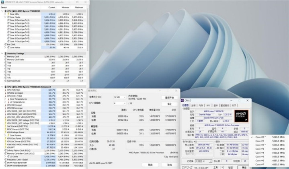Viewport: 289px width, 169px height.
Task: Open the processor selection dropdown in CPU-Z
Action: tap(203, 161)
